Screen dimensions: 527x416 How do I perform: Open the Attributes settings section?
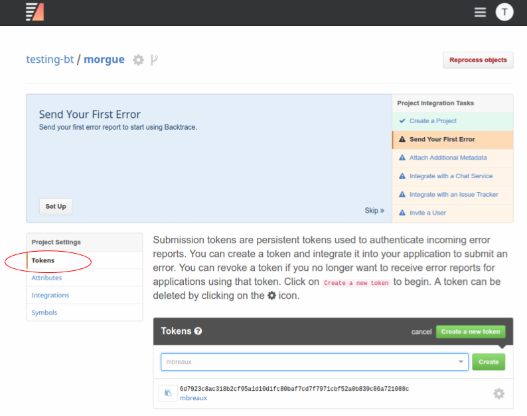coord(46,278)
